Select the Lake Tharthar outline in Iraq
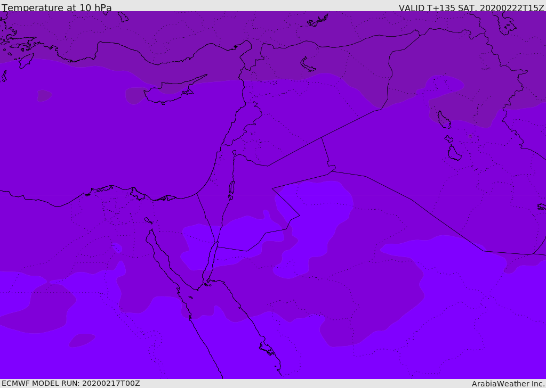The height and width of the screenshot is (388, 546). [444, 120]
